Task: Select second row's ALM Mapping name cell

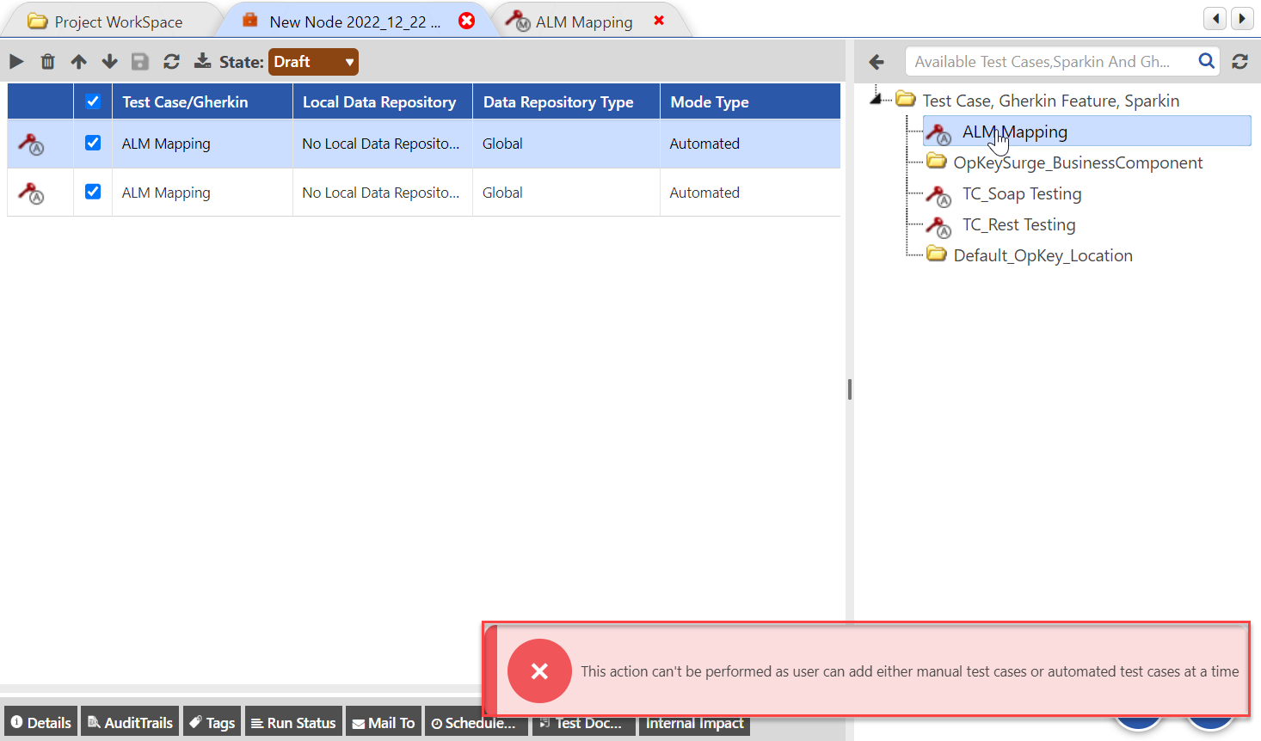Action: point(202,193)
